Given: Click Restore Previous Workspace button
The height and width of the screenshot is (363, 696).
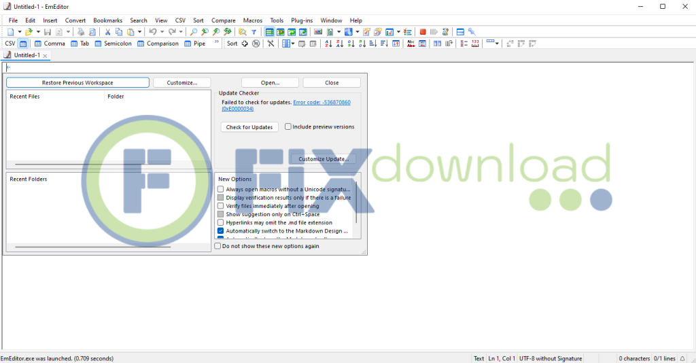Looking at the screenshot, I should click(x=77, y=83).
